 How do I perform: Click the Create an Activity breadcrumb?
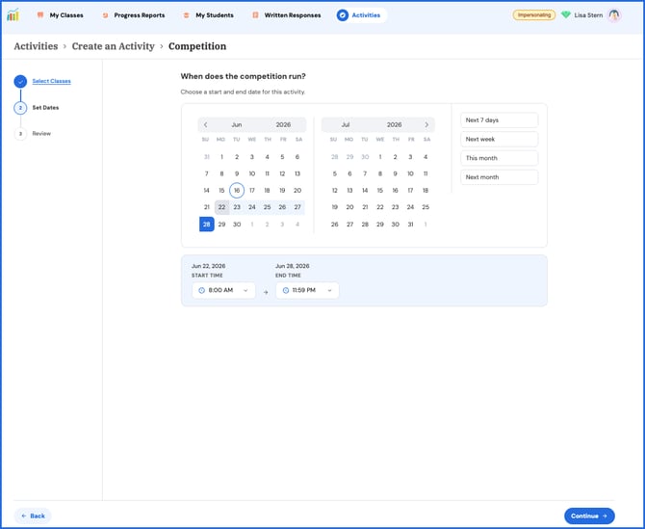114,46
